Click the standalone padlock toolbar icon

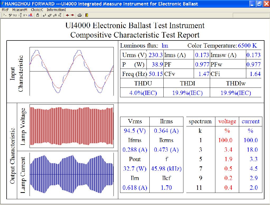tap(37, 15)
